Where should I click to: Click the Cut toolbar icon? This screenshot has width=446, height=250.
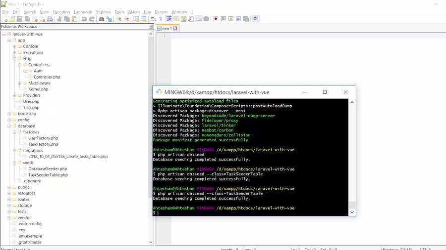click(59, 19)
